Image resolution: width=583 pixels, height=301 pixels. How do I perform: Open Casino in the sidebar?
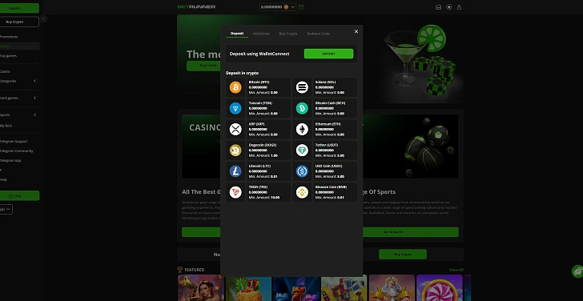click(5, 71)
